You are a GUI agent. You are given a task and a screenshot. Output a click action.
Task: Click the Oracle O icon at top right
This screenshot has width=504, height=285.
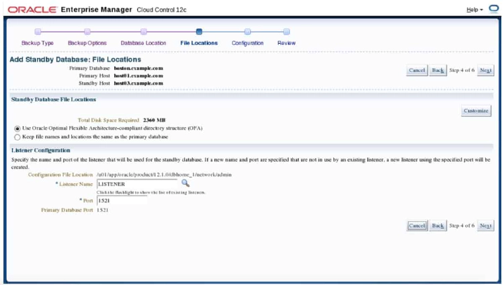coord(494,8)
